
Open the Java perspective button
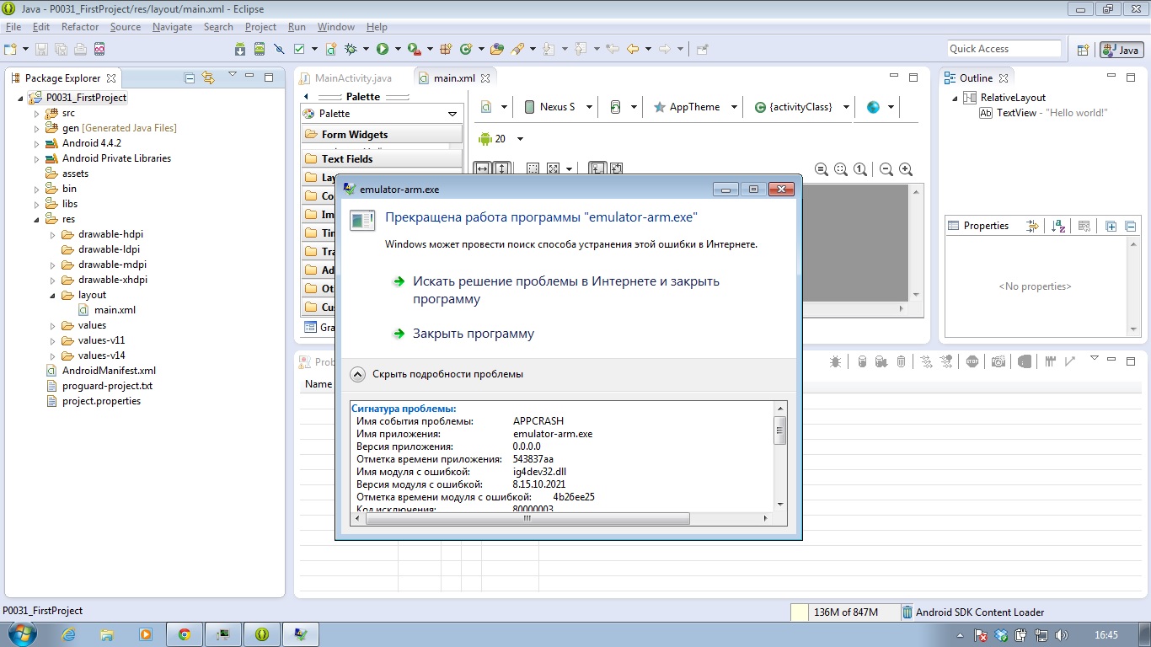[x=1122, y=50]
